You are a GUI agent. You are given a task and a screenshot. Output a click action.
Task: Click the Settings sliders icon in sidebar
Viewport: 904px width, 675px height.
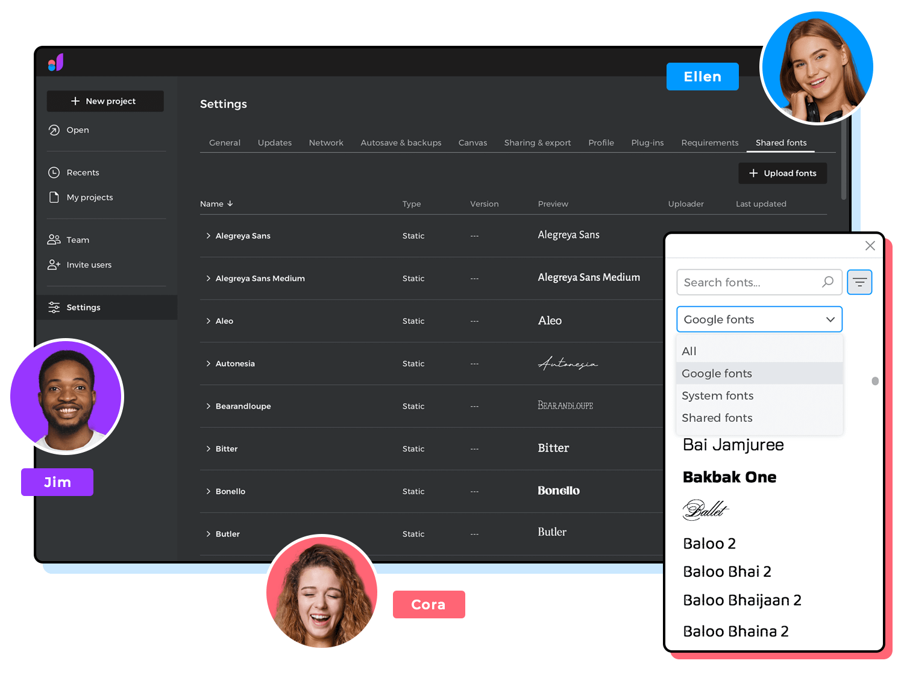coord(54,307)
